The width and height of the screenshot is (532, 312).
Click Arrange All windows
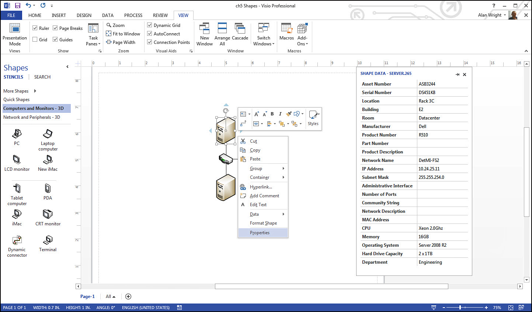[x=222, y=34]
